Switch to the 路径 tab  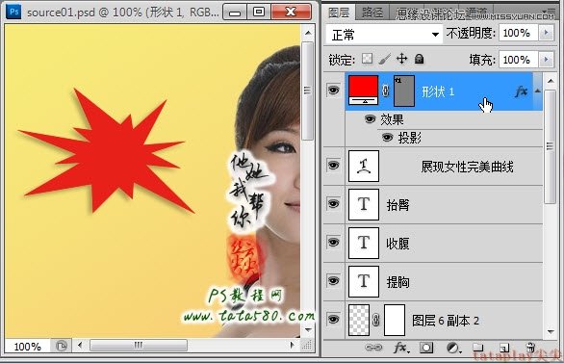coord(372,13)
